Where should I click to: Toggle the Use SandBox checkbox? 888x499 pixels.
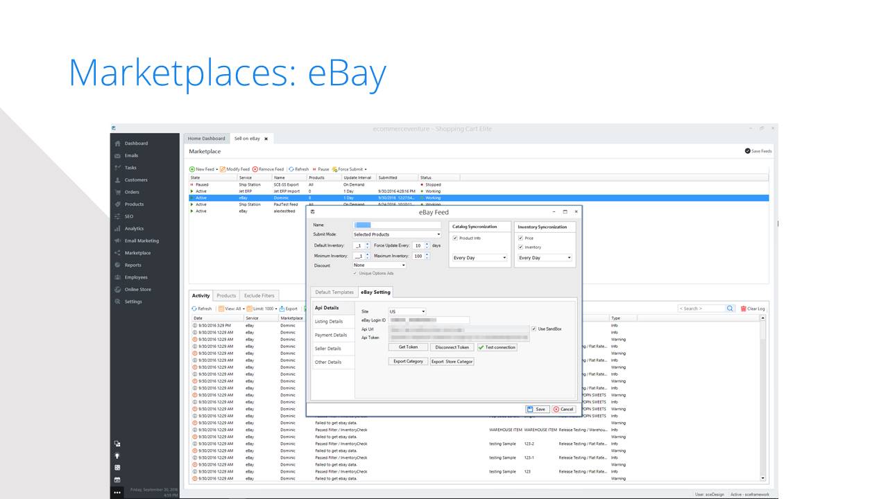533,329
